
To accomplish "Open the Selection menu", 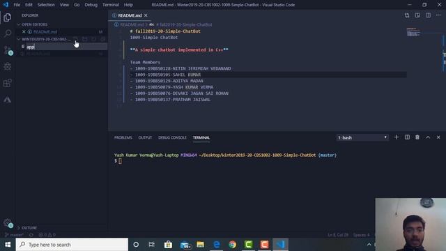I will [46, 5].
